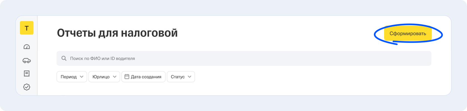Open the Период filter dropdown

pos(72,77)
